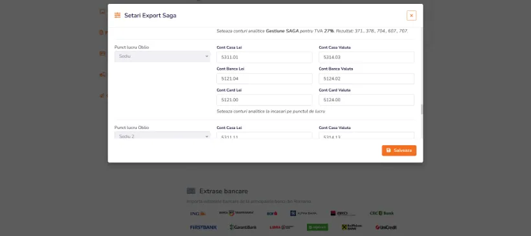Open the Punct lucru Oblio Sediu dropdown
Screen dimensions: 531x236
pyautogui.click(x=162, y=56)
